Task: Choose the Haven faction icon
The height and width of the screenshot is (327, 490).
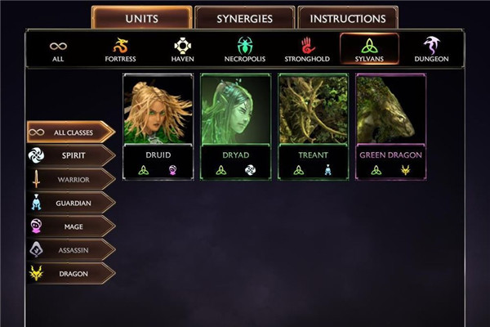Action: (182, 46)
